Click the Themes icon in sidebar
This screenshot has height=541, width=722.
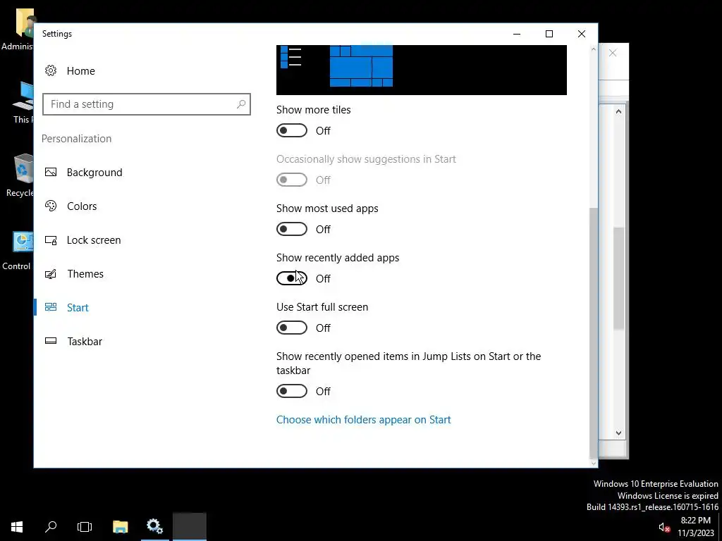(x=51, y=274)
